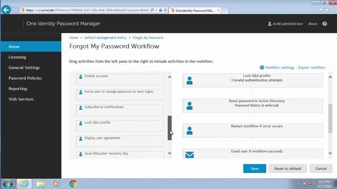
Task: Click the Forgot My Password breadcrumb
Action: [x=148, y=37]
